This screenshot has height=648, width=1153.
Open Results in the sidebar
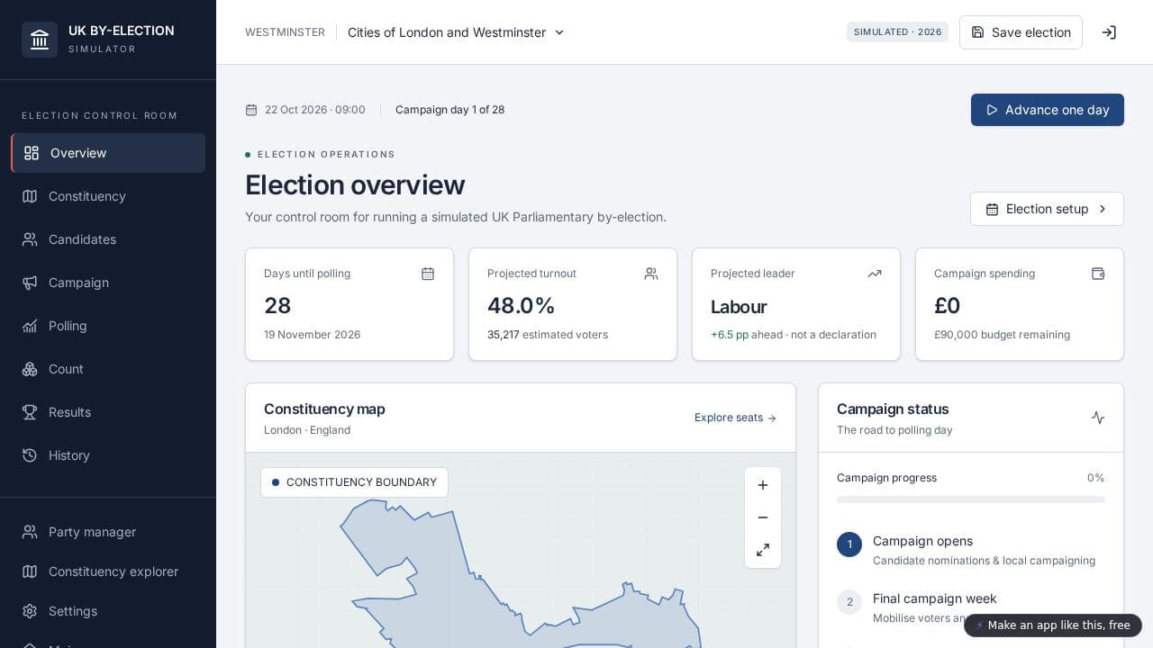108,412
